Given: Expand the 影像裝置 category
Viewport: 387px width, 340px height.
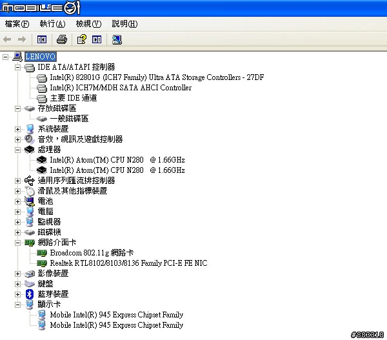Looking at the screenshot, I should tap(17, 274).
